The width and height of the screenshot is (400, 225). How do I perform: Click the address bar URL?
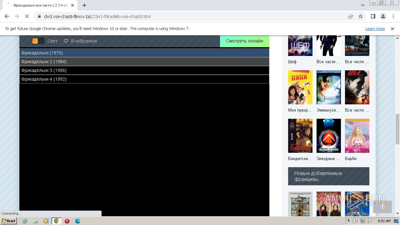97,16
